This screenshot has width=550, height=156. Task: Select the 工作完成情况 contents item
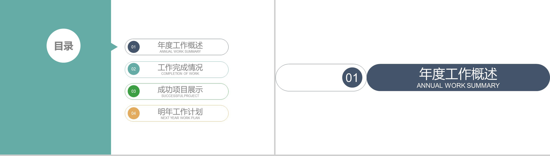click(177, 69)
